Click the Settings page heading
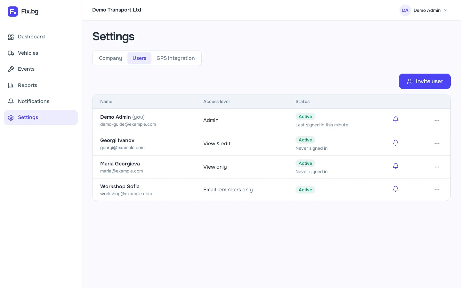Screen dimensions: 461x288 click(113, 36)
